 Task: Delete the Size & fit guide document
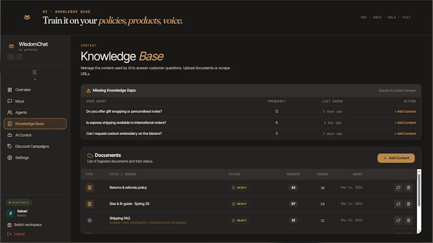pos(409,204)
